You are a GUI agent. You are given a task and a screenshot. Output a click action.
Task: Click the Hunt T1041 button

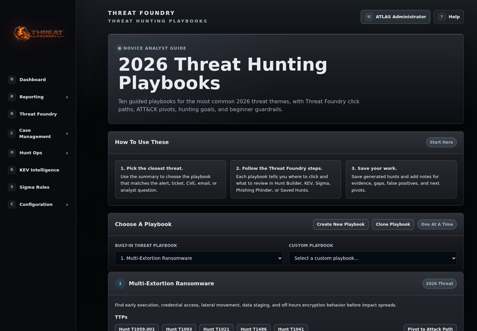click(x=291, y=328)
